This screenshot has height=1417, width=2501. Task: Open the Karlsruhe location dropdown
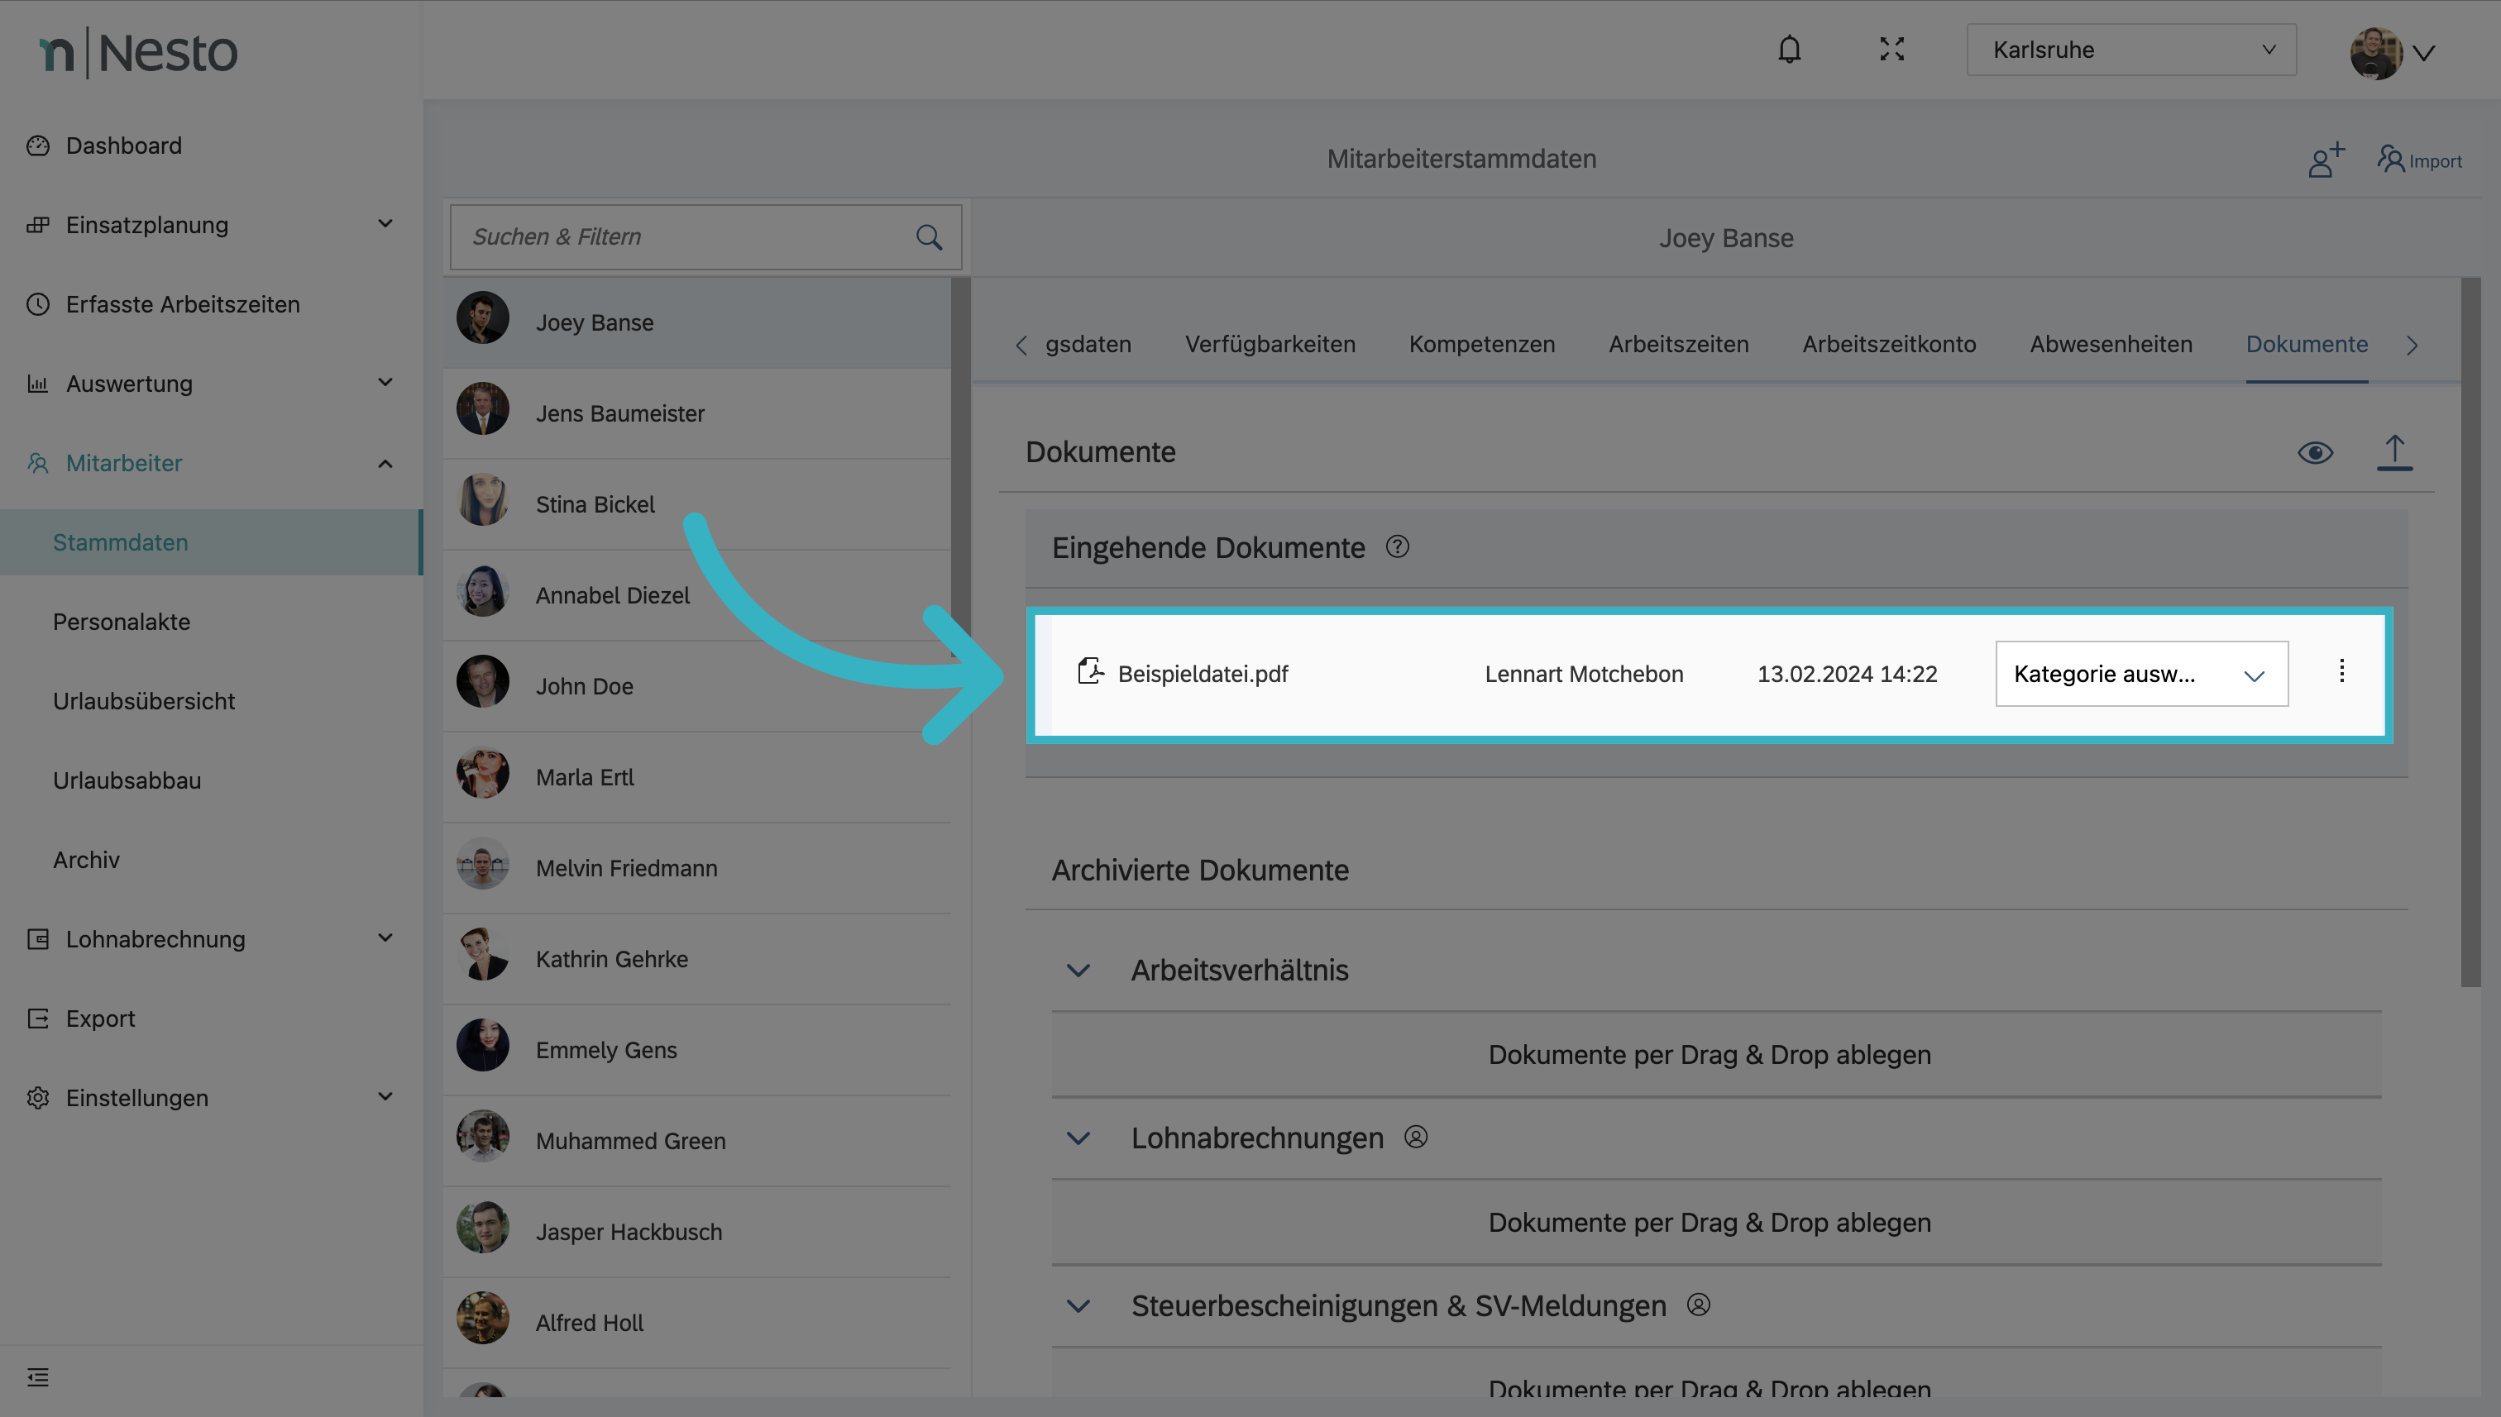pos(2130,50)
